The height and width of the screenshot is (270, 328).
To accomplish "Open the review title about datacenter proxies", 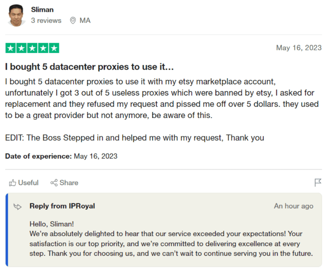I will coord(89,67).
